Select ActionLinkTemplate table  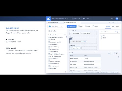coord(55,56)
